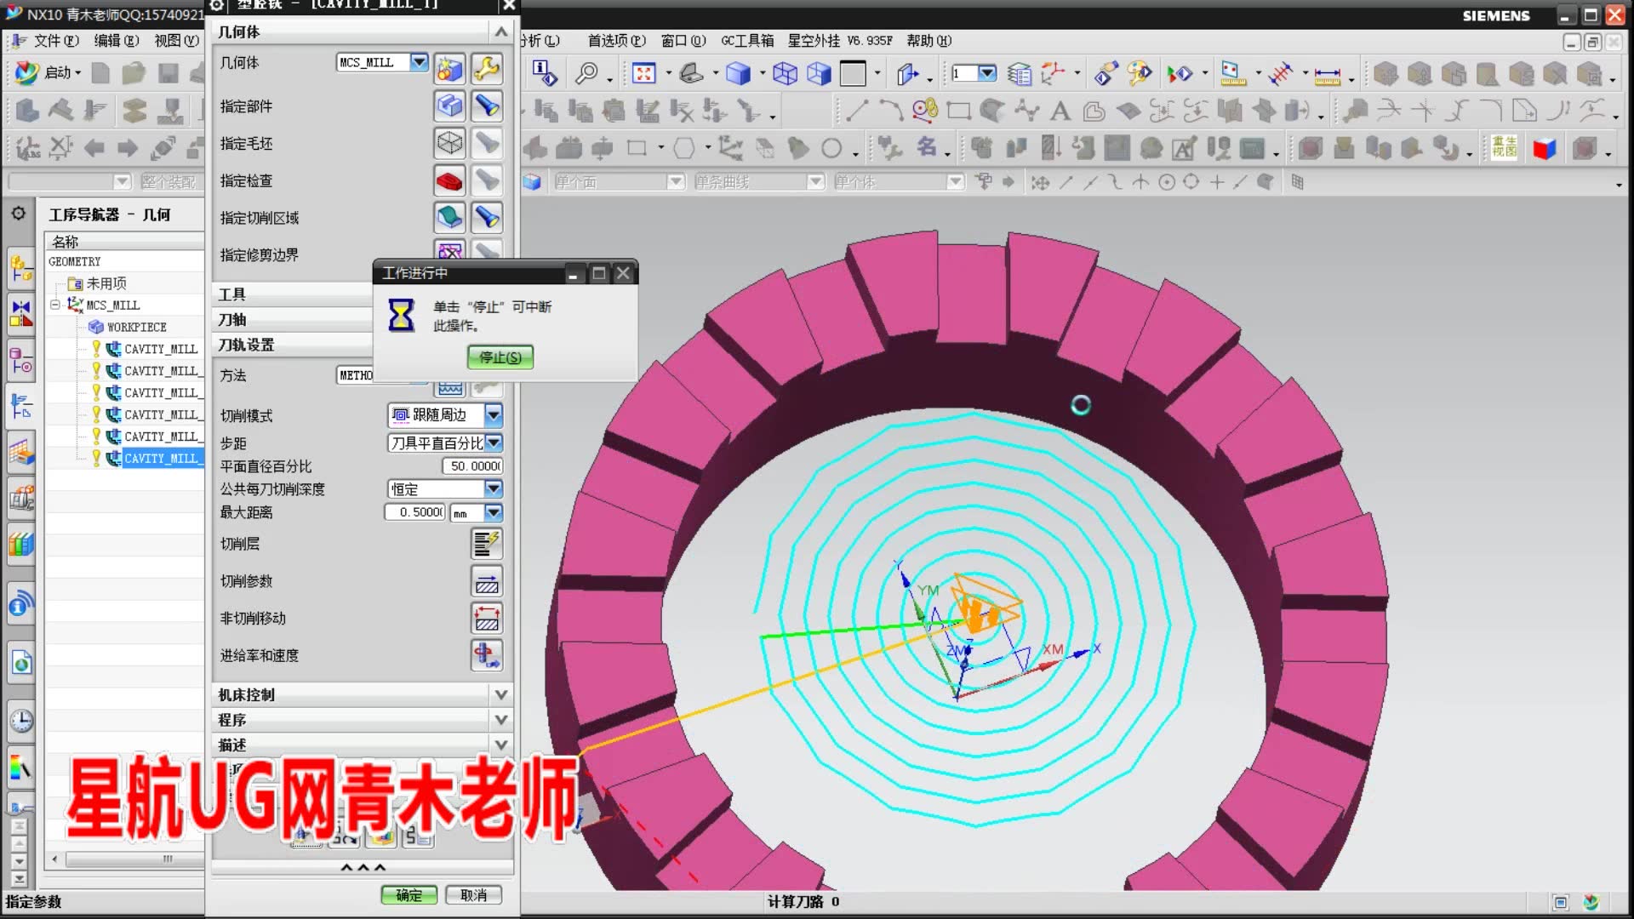The image size is (1634, 919).
Task: Open the Cutting Parameters (切削参数) icon
Action: (487, 581)
